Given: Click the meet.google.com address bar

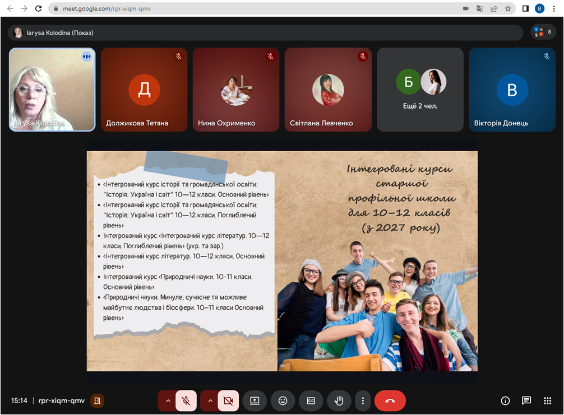Looking at the screenshot, I should 252,8.
